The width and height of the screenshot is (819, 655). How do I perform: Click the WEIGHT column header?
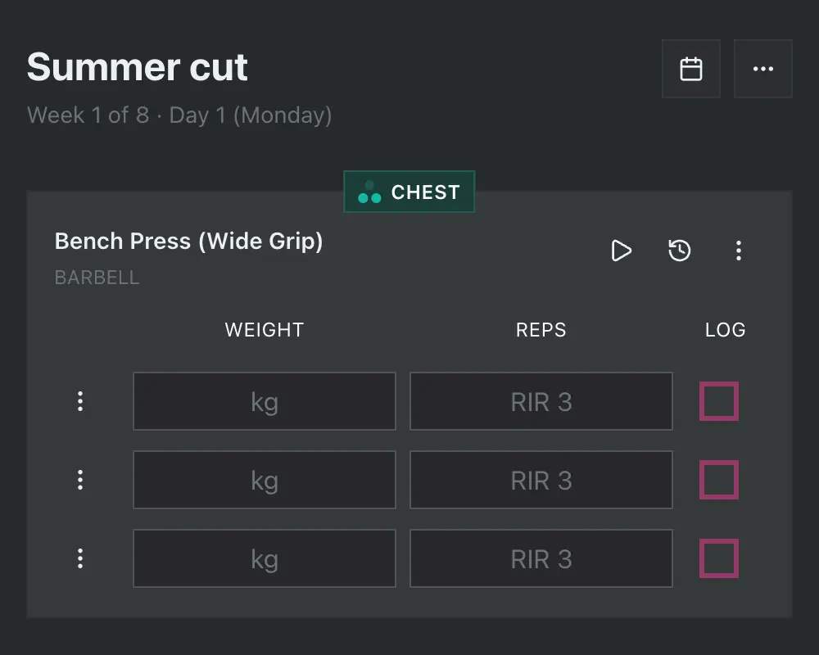click(264, 330)
